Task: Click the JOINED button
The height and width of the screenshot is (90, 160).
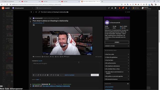Action: (x=117, y=42)
